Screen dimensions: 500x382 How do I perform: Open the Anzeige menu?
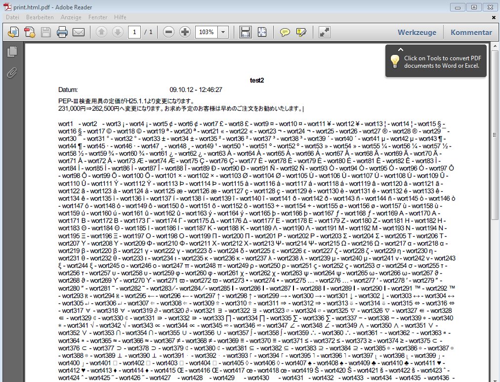(x=71, y=17)
